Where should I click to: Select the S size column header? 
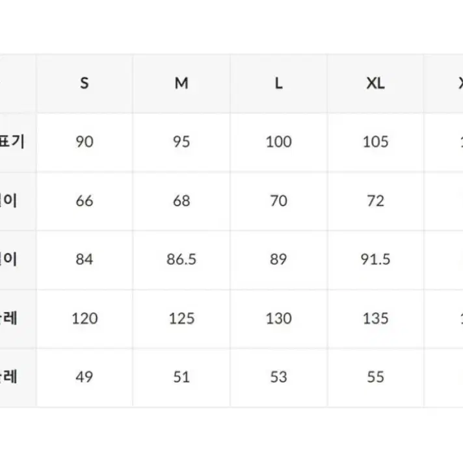85,83
